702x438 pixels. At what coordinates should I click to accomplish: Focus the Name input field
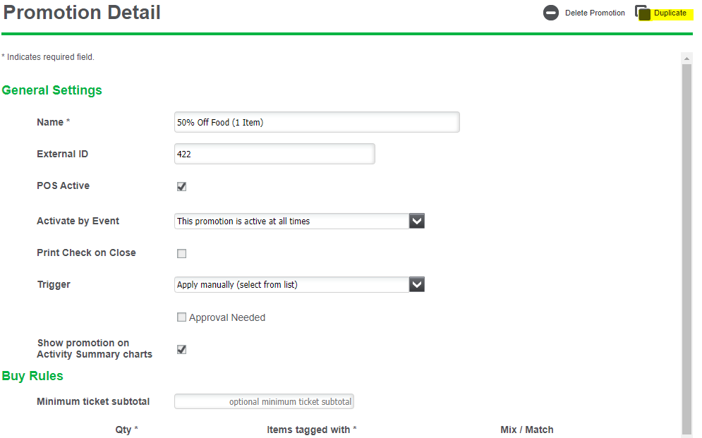[x=316, y=122]
